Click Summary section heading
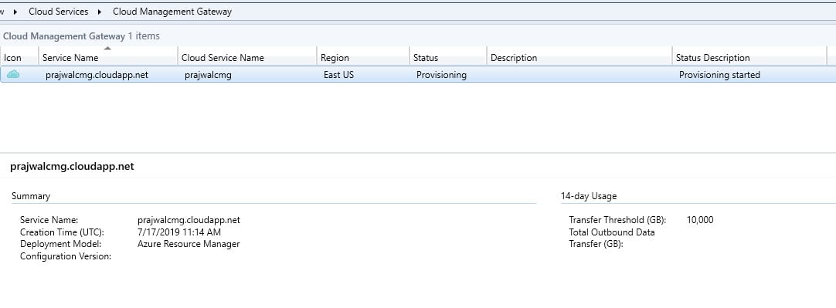Image resolution: width=836 pixels, height=308 pixels. point(31,195)
